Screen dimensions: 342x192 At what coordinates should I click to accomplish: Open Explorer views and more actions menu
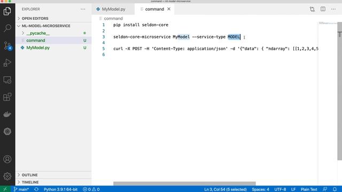83,9
